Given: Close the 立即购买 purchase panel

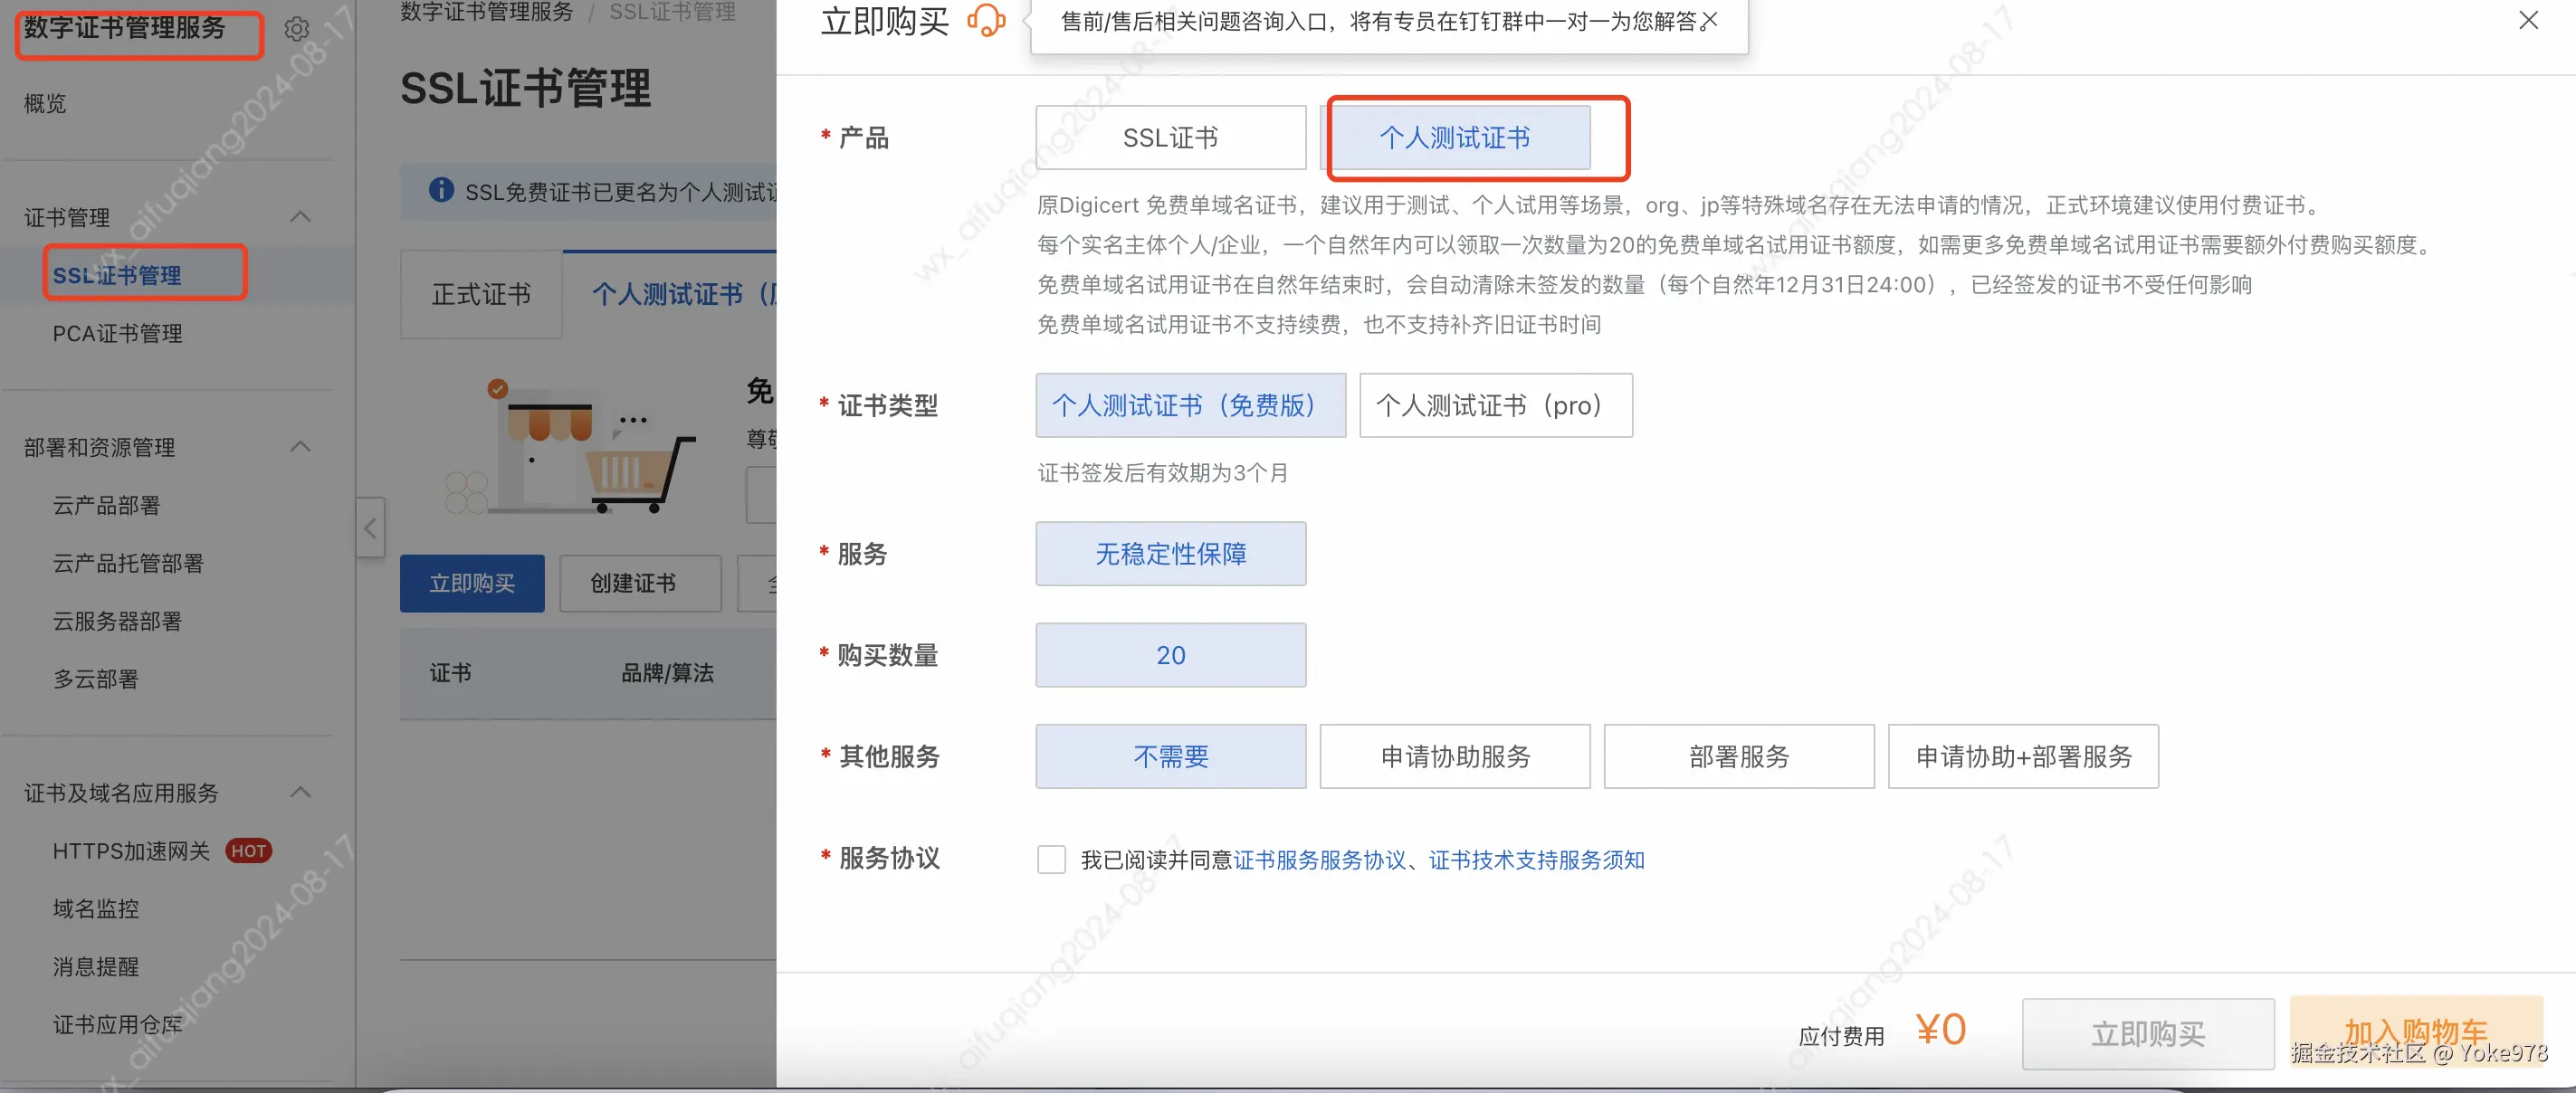Looking at the screenshot, I should 2528,20.
